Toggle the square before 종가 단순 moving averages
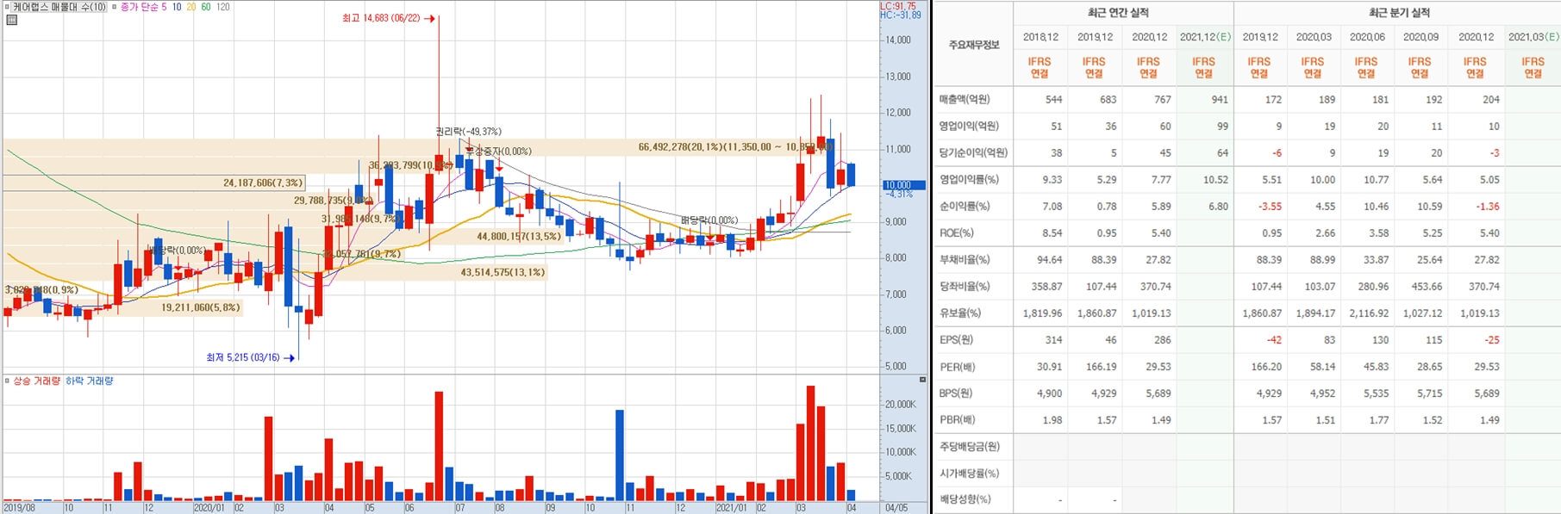 click(115, 7)
